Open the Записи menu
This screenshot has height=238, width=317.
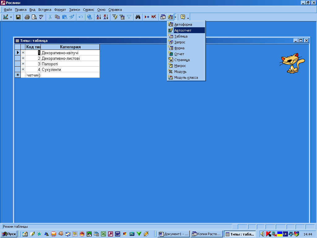point(74,10)
